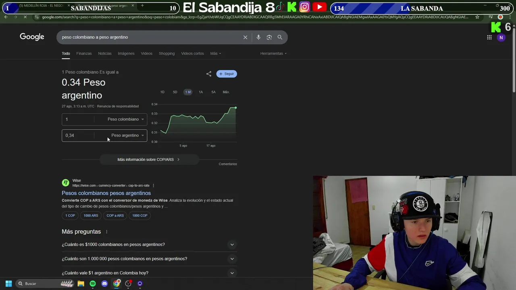The height and width of the screenshot is (290, 516).
Task: Open Más preguntas three-dot options
Action: click(106, 232)
